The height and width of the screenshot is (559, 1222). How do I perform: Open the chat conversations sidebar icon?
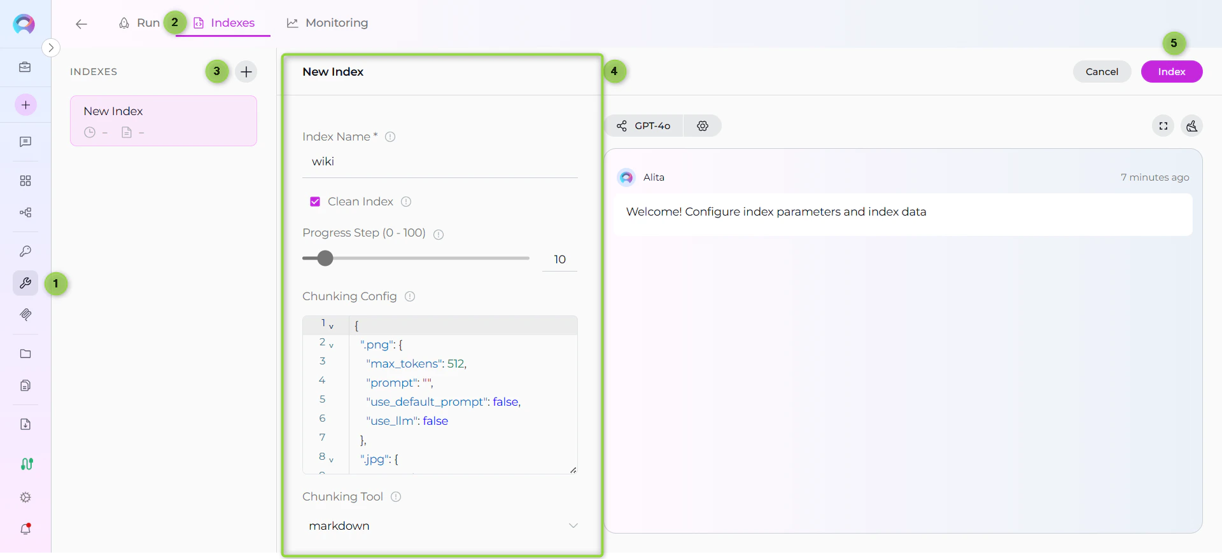[x=25, y=142]
